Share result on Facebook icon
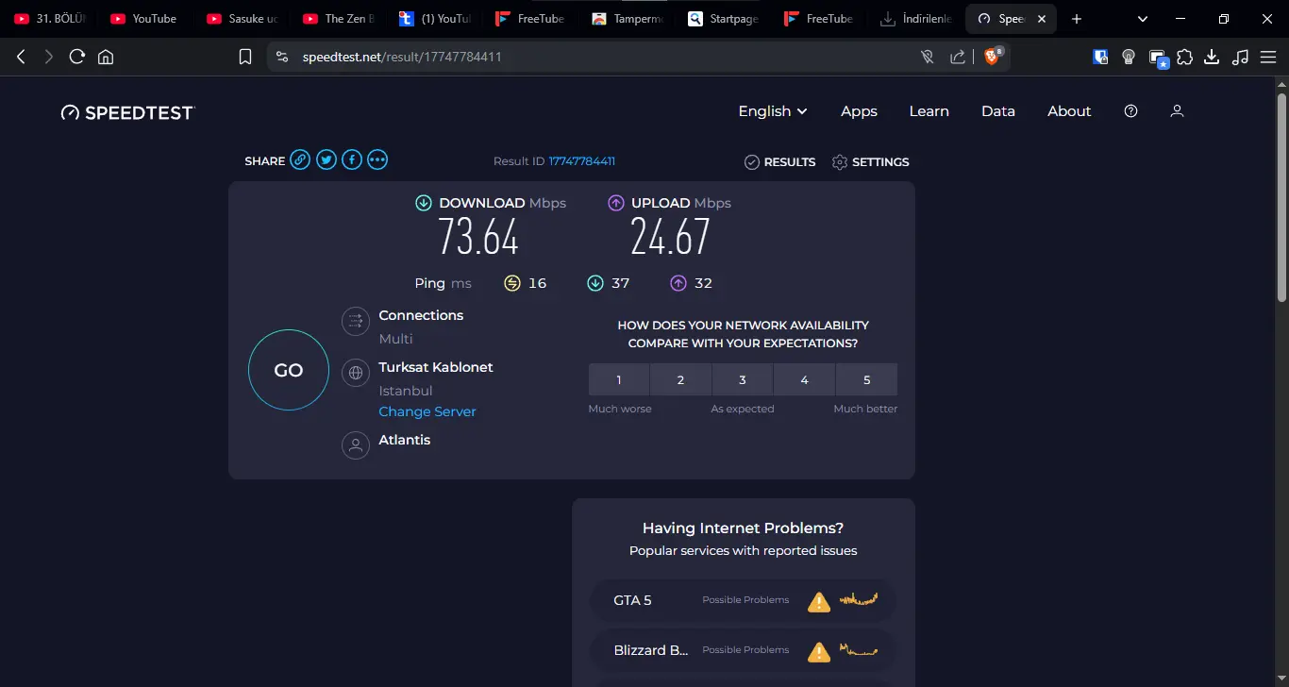Image resolution: width=1289 pixels, height=687 pixels. [352, 160]
